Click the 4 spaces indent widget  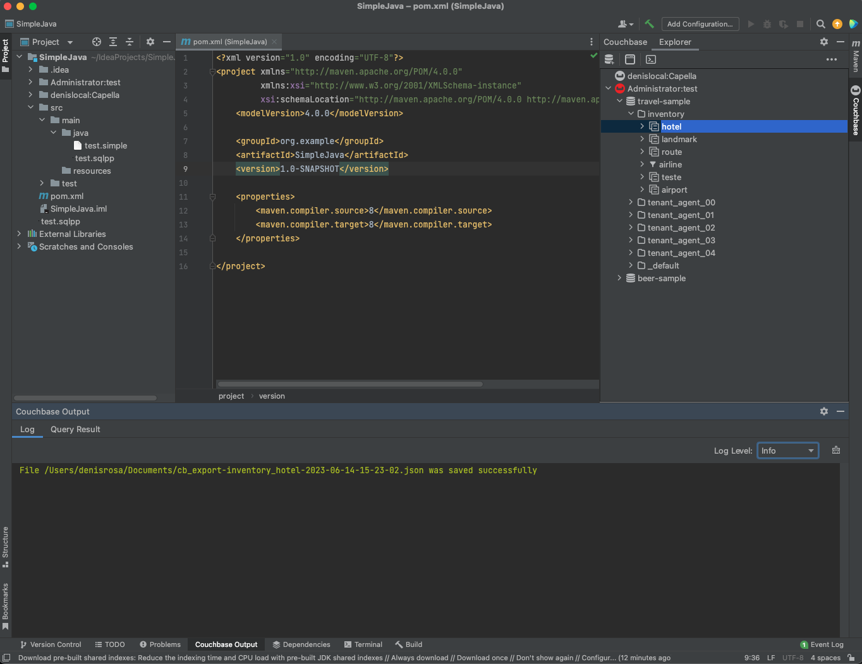[825, 658]
